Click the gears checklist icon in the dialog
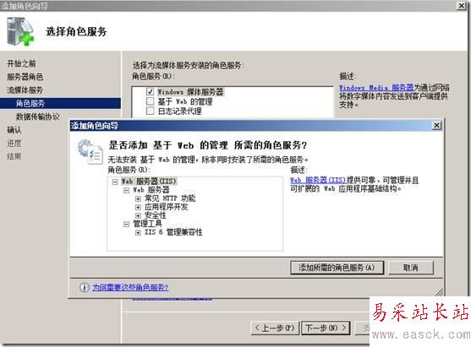This screenshot has width=471, height=347. (90, 151)
